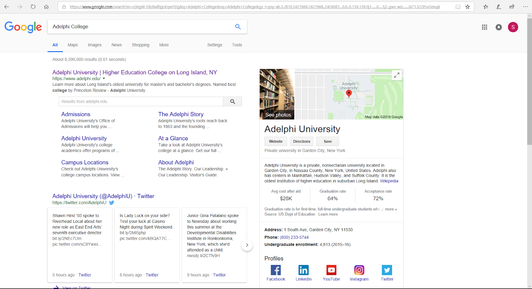
Task: Open the Tools search options
Action: tap(237, 45)
